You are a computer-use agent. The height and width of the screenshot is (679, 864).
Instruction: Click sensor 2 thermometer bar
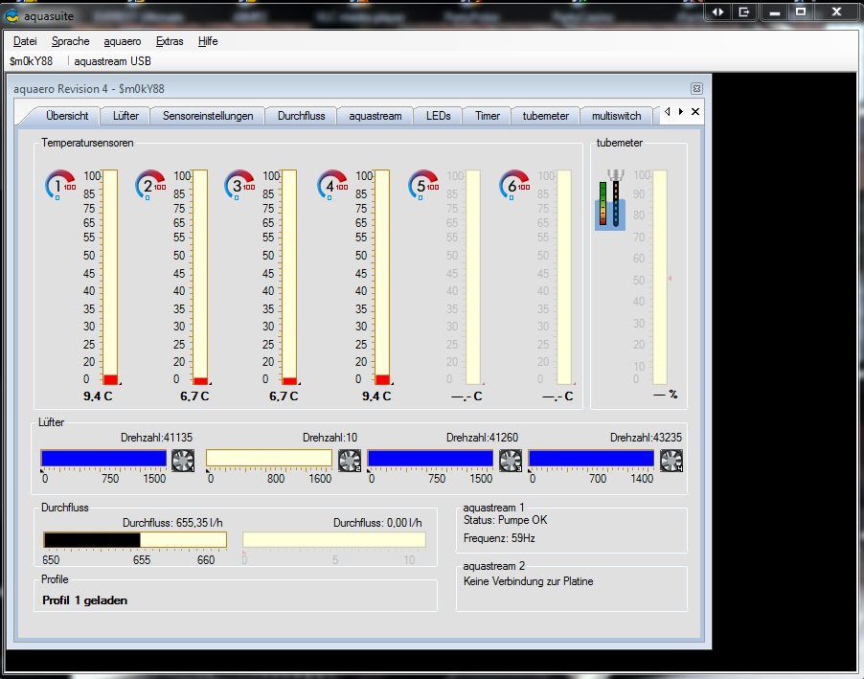tap(200, 277)
